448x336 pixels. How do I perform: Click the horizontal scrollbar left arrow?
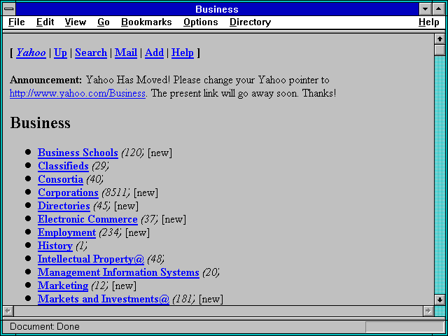(x=8, y=311)
